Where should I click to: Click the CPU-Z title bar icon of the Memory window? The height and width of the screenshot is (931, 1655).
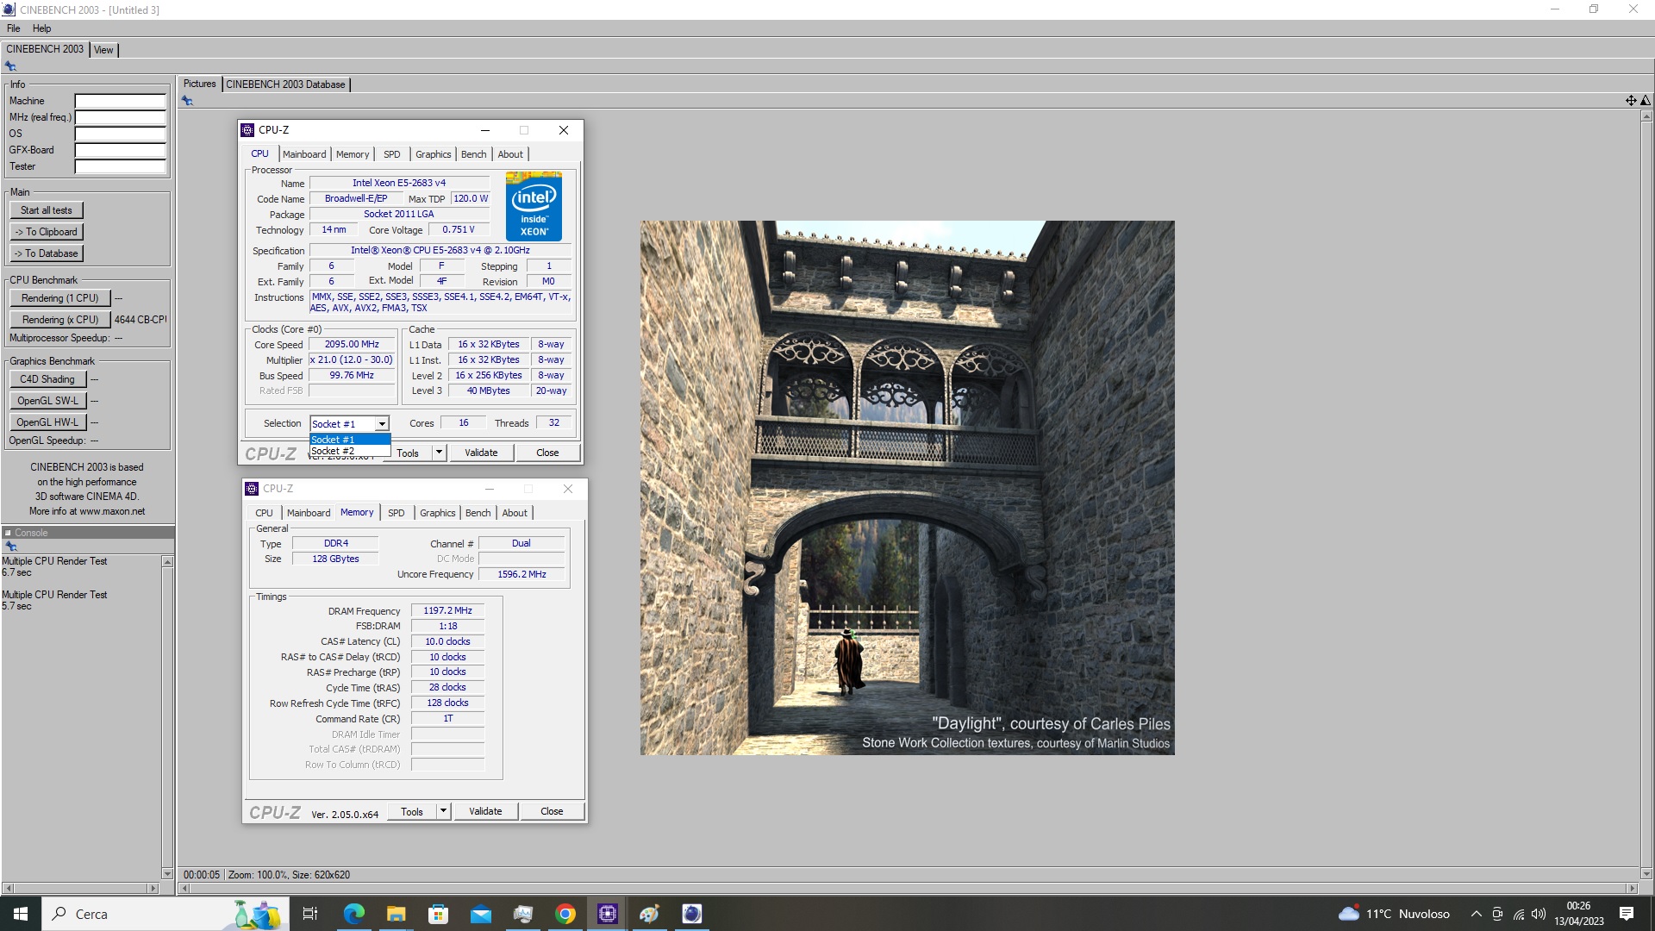coord(252,489)
